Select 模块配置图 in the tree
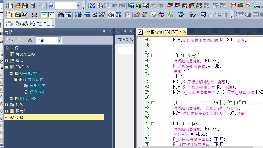The height and width of the screenshot is (148, 263). tap(25, 54)
